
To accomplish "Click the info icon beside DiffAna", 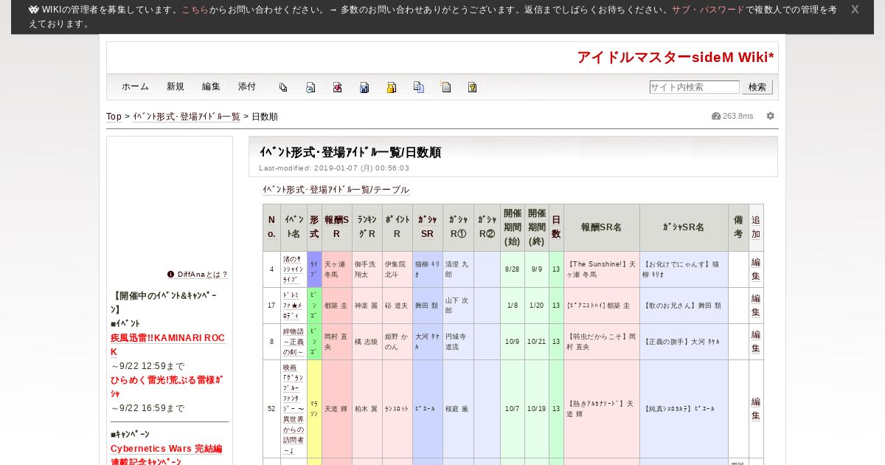I will click(x=171, y=274).
